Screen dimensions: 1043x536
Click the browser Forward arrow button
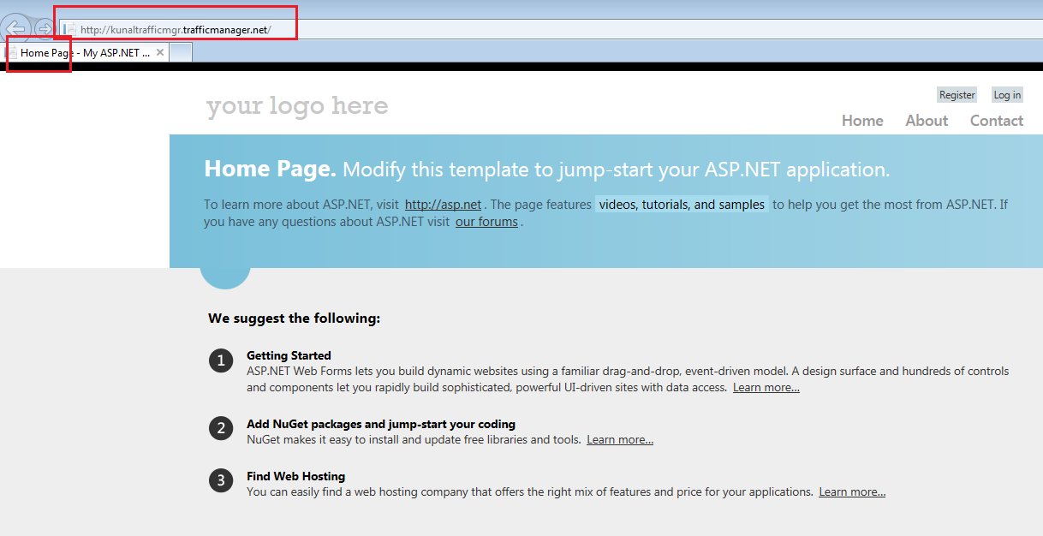[44, 29]
